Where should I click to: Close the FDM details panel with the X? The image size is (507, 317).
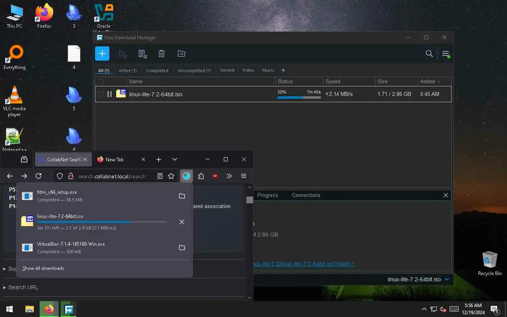pos(446,195)
